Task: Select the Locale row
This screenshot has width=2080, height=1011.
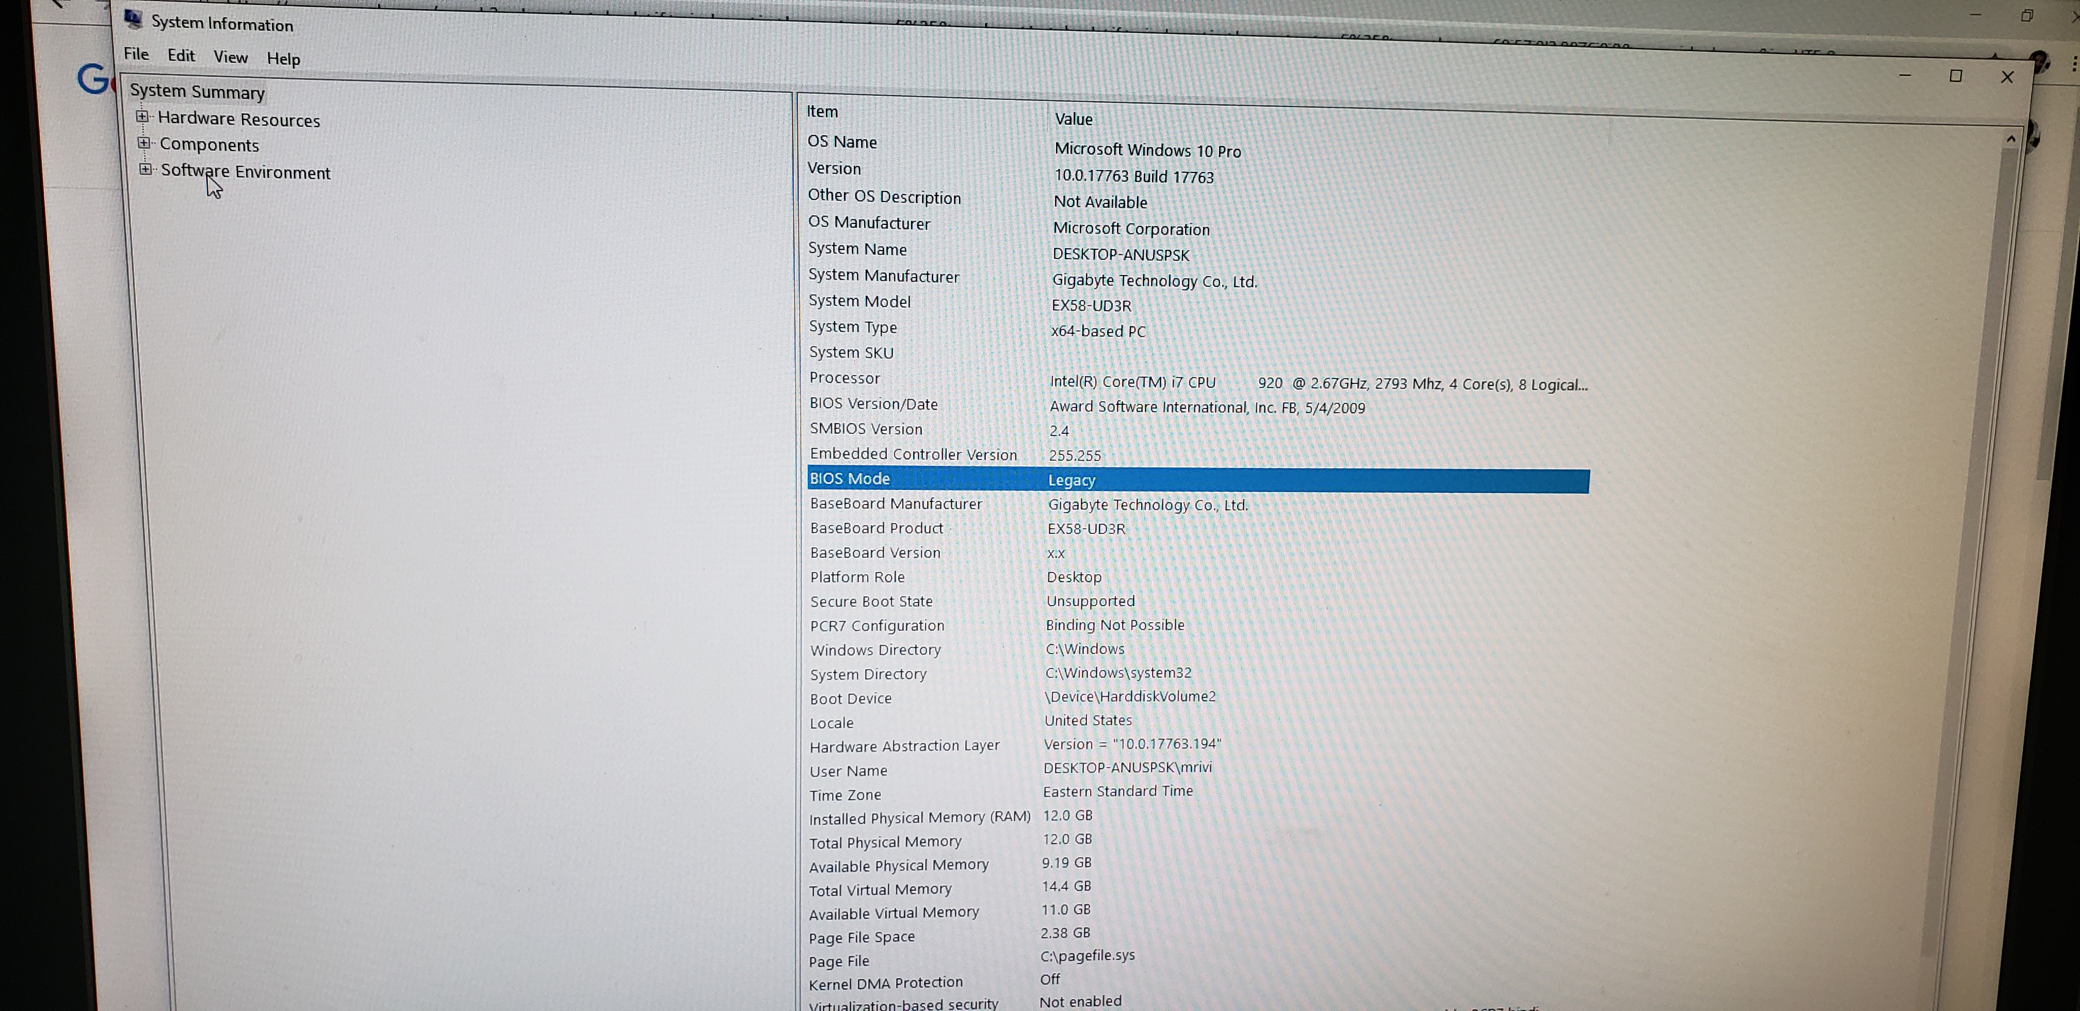Action: [1198, 722]
